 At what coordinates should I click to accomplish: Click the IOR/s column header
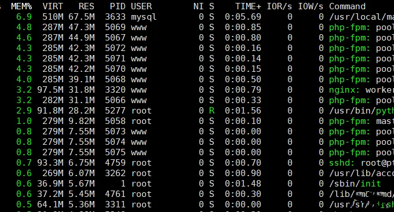(x=279, y=6)
